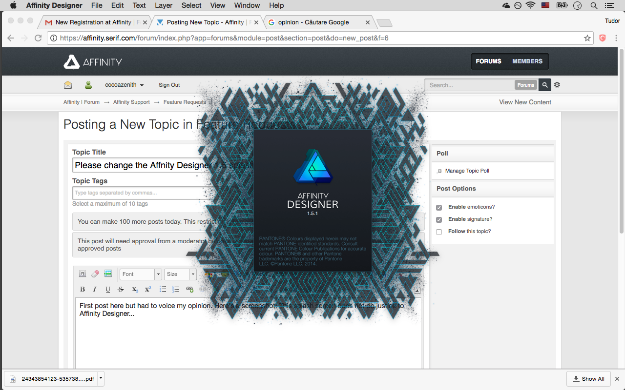Apply underline formatting in post editor
The width and height of the screenshot is (625, 390).
pos(108,290)
